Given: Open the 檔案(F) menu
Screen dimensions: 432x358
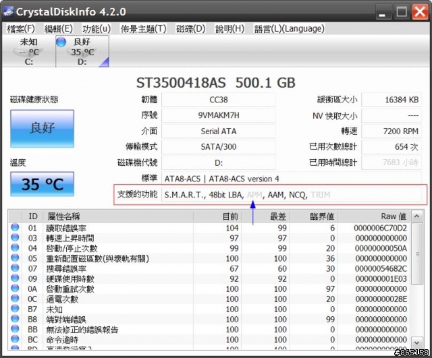Looking at the screenshot, I should coord(21,28).
